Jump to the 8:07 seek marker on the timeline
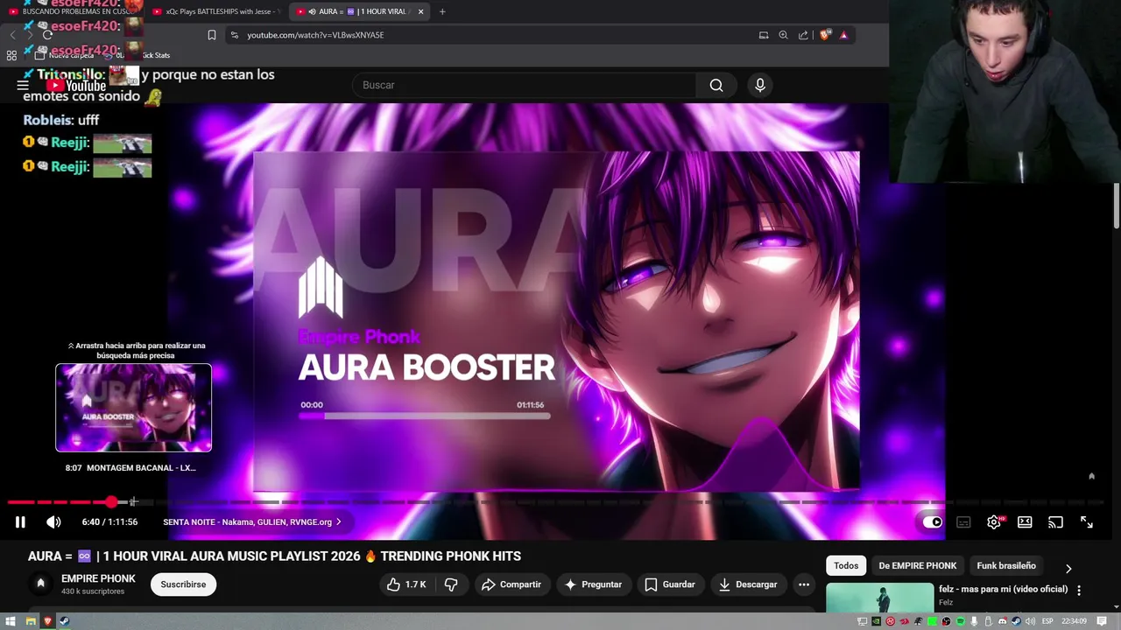 tap(133, 502)
